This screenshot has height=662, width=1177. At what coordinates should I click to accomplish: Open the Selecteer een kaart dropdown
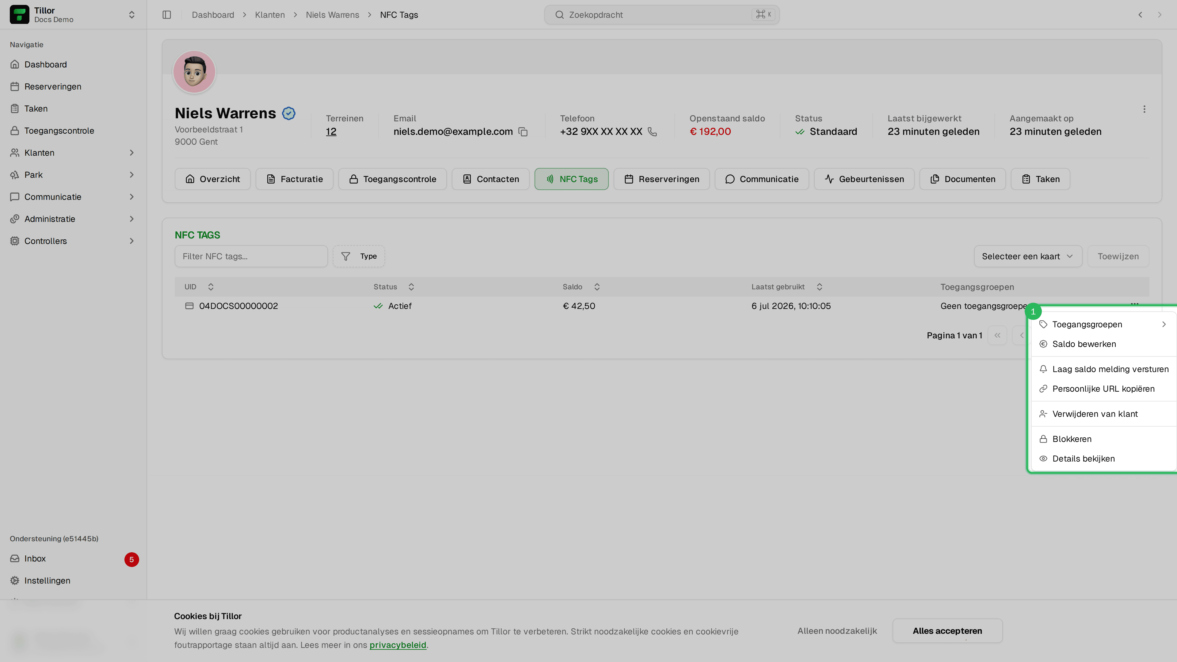point(1028,256)
